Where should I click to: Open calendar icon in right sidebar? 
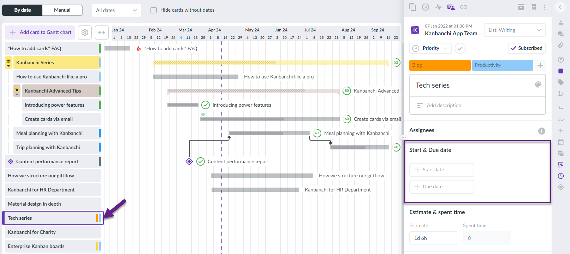561,142
